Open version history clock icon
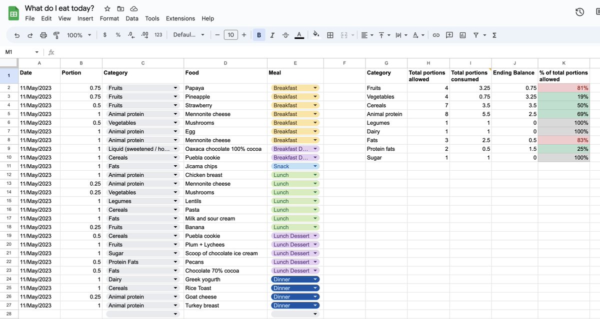This screenshot has height=319, width=600. (579, 12)
